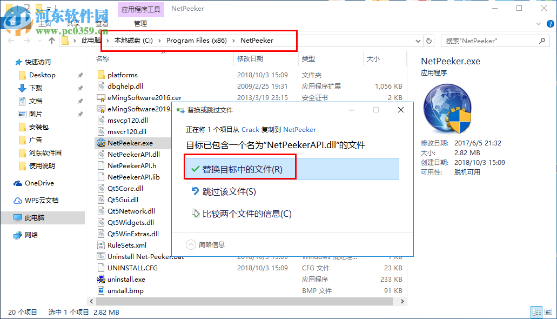557x319 pixels.
Task: Open the 管理 application tools tab
Action: (140, 23)
